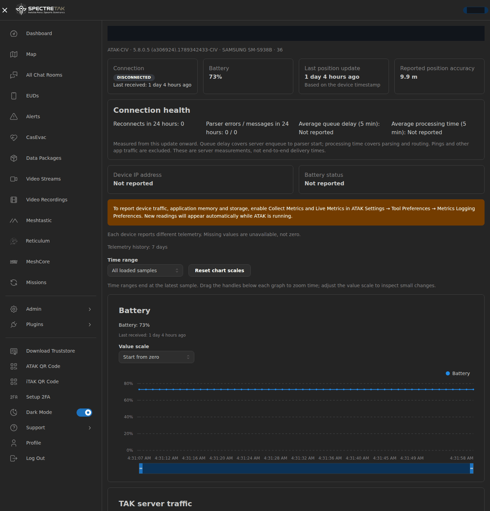The width and height of the screenshot is (490, 511).
Task: Open the Dashboard gauge icon
Action: [14, 33]
